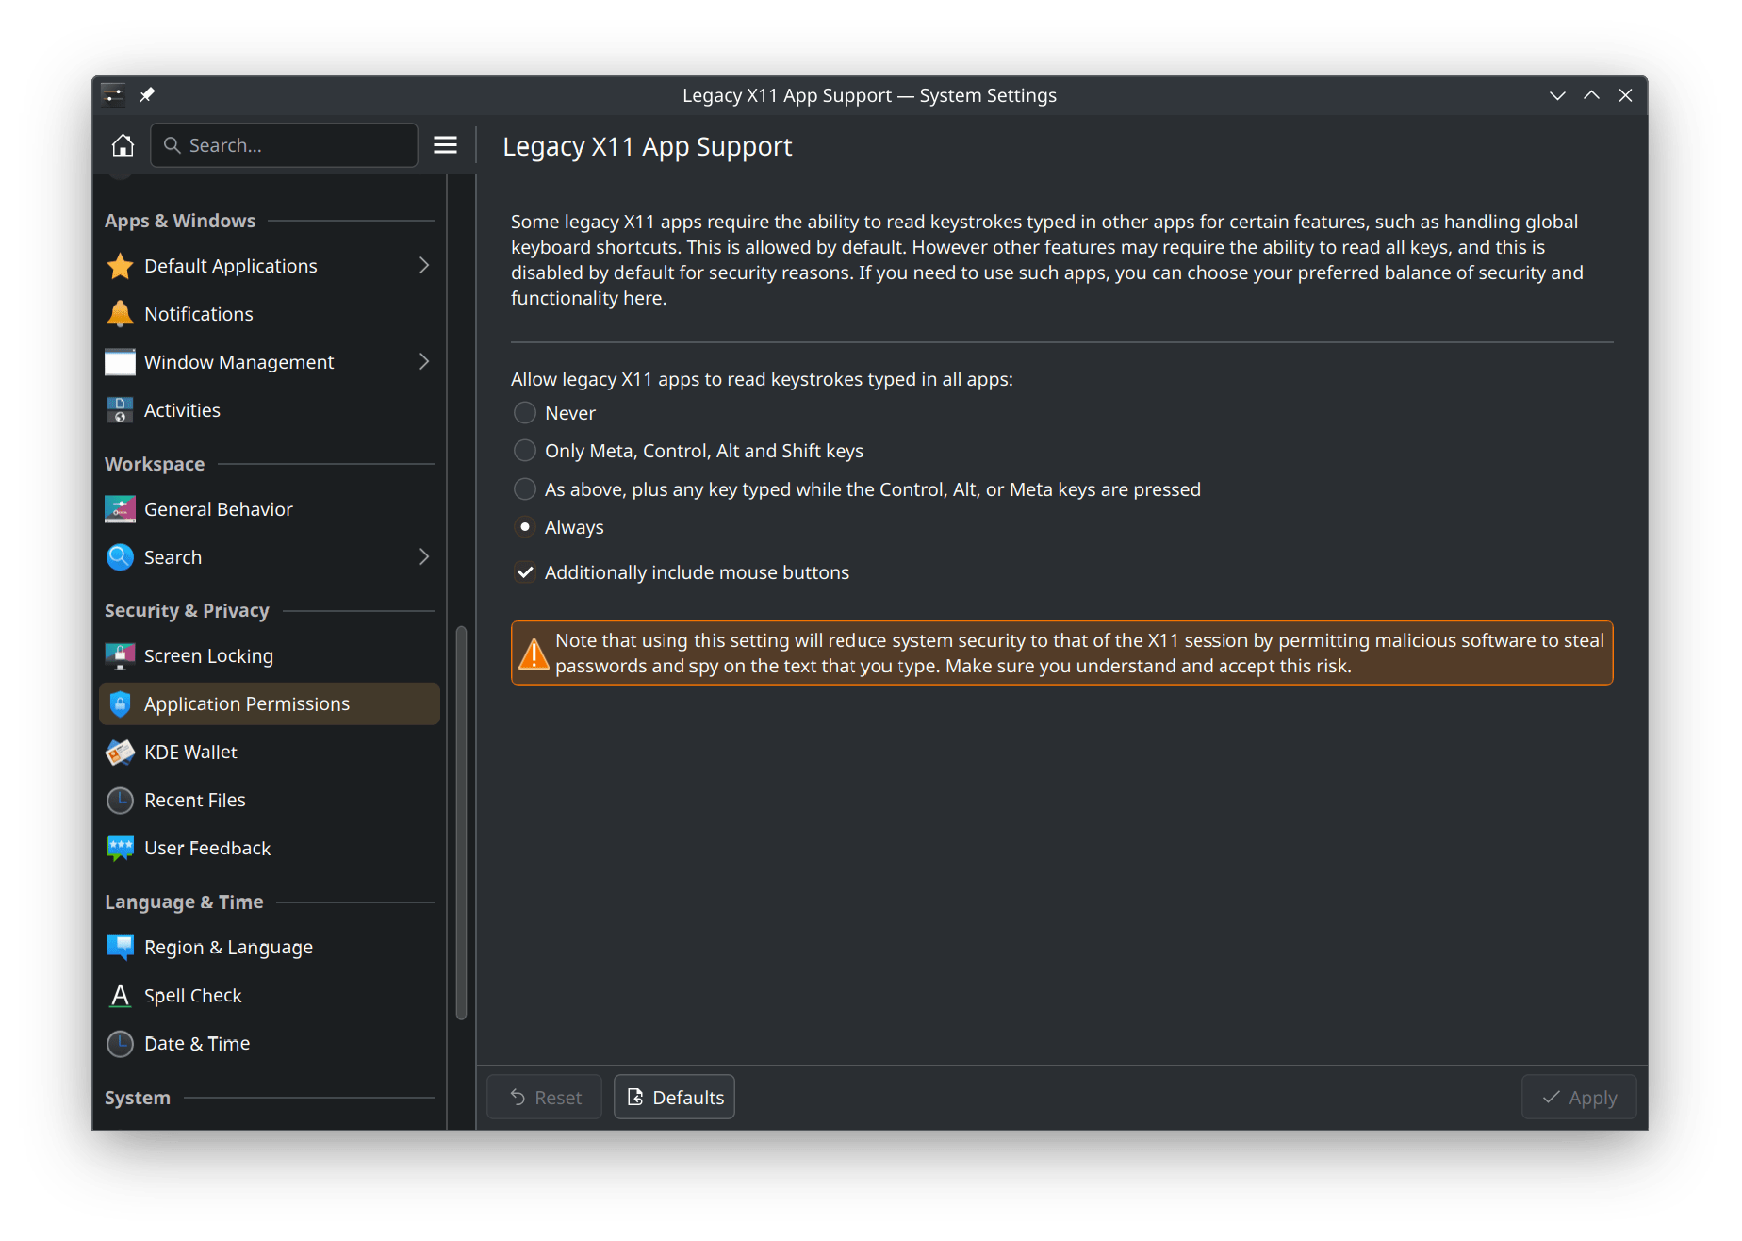1742x1241 pixels.
Task: Open the hamburger menu
Action: click(445, 145)
